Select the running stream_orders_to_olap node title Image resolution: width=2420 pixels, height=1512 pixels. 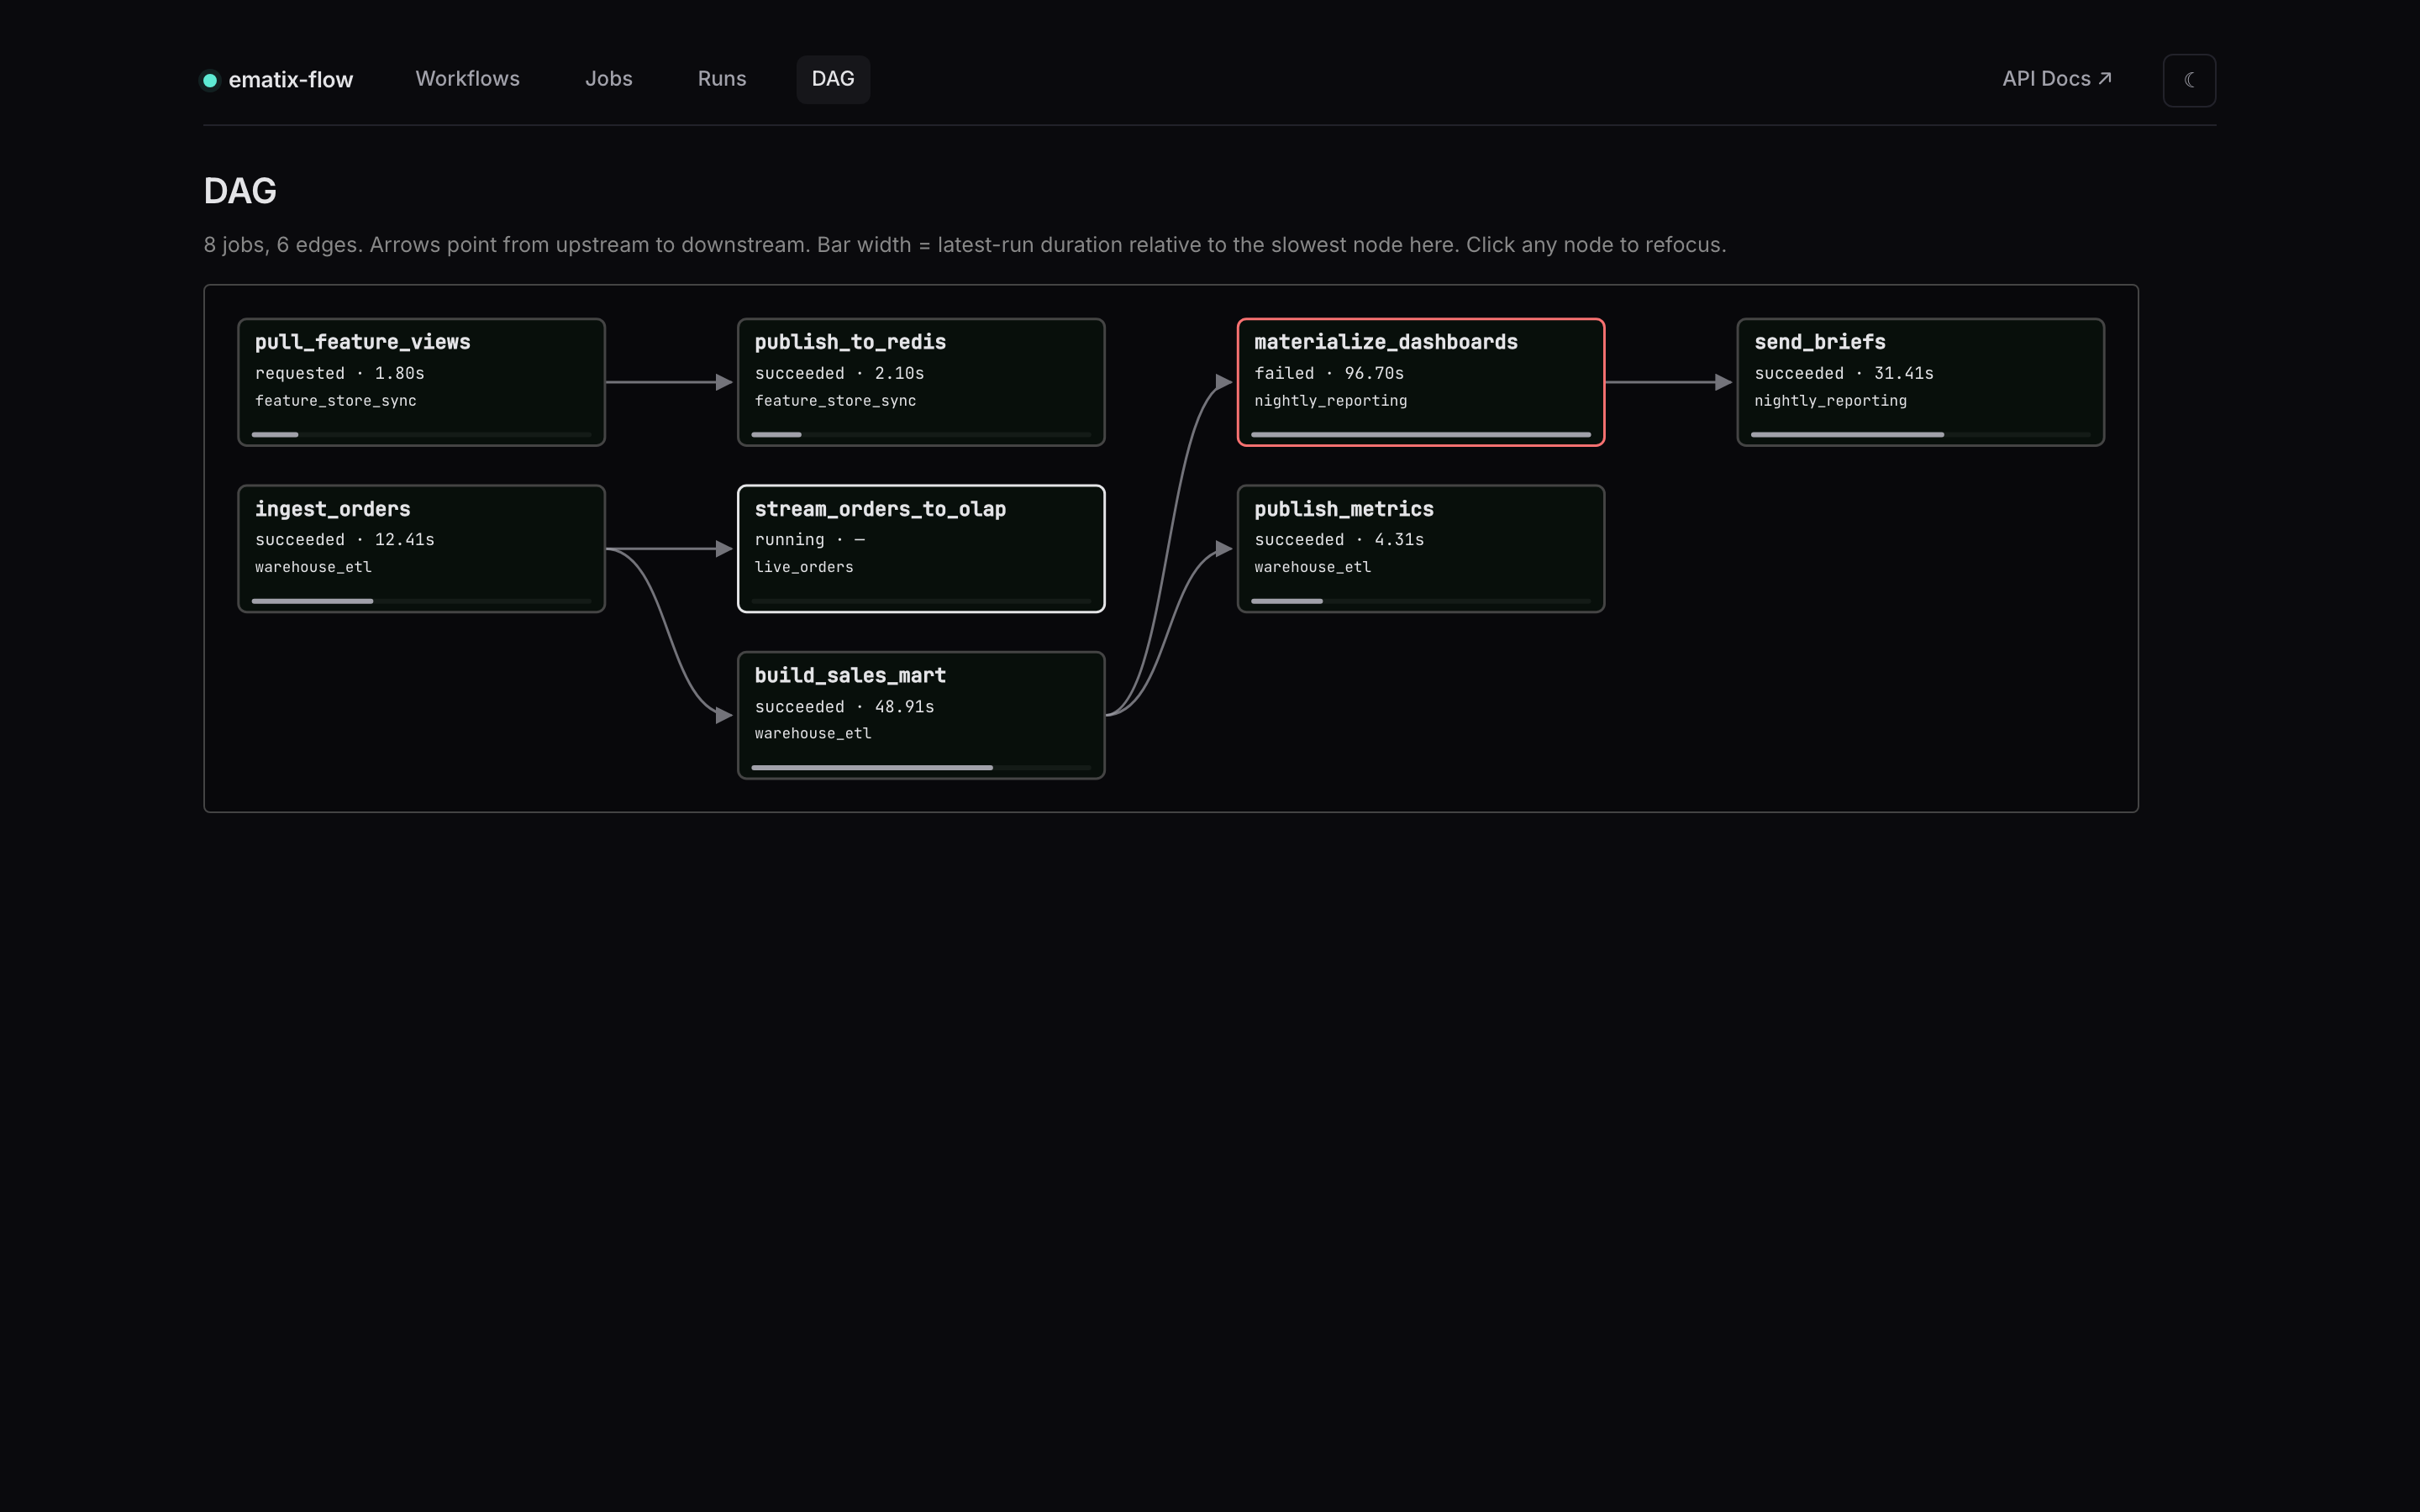pos(880,509)
